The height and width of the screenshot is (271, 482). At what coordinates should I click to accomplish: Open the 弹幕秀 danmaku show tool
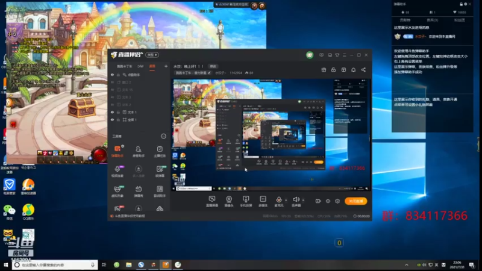click(x=139, y=191)
